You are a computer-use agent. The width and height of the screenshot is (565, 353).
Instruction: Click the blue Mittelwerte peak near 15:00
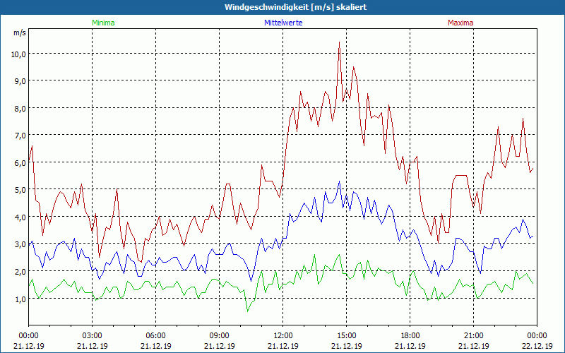pyautogui.click(x=339, y=181)
